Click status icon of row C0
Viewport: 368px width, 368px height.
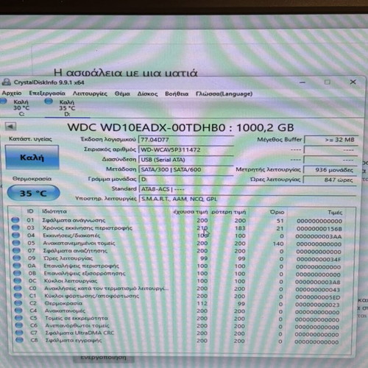point(18,288)
